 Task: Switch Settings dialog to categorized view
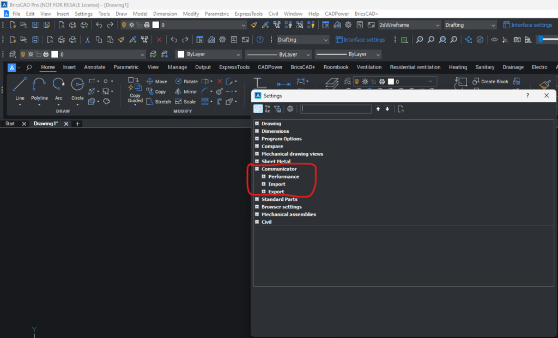pyautogui.click(x=258, y=109)
